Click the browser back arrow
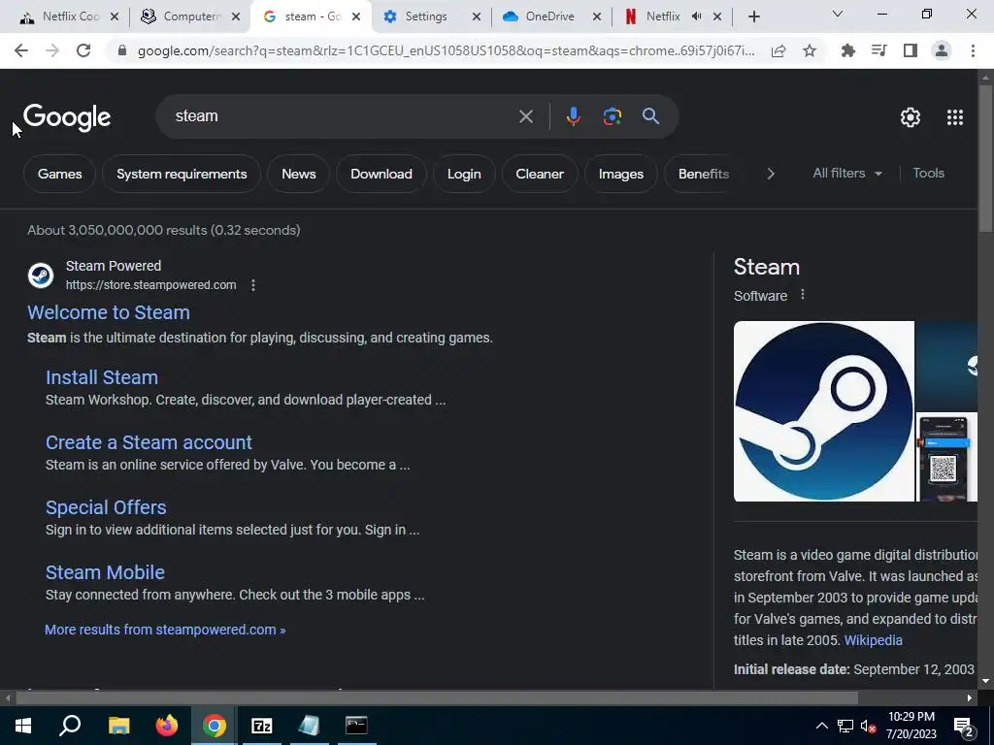The image size is (994, 745). [x=21, y=50]
